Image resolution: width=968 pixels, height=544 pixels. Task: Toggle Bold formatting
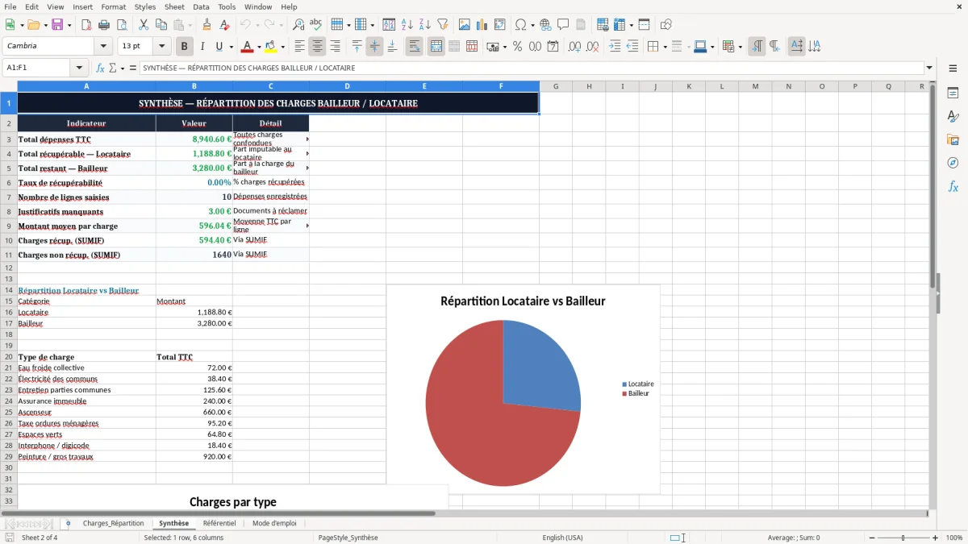pos(184,47)
